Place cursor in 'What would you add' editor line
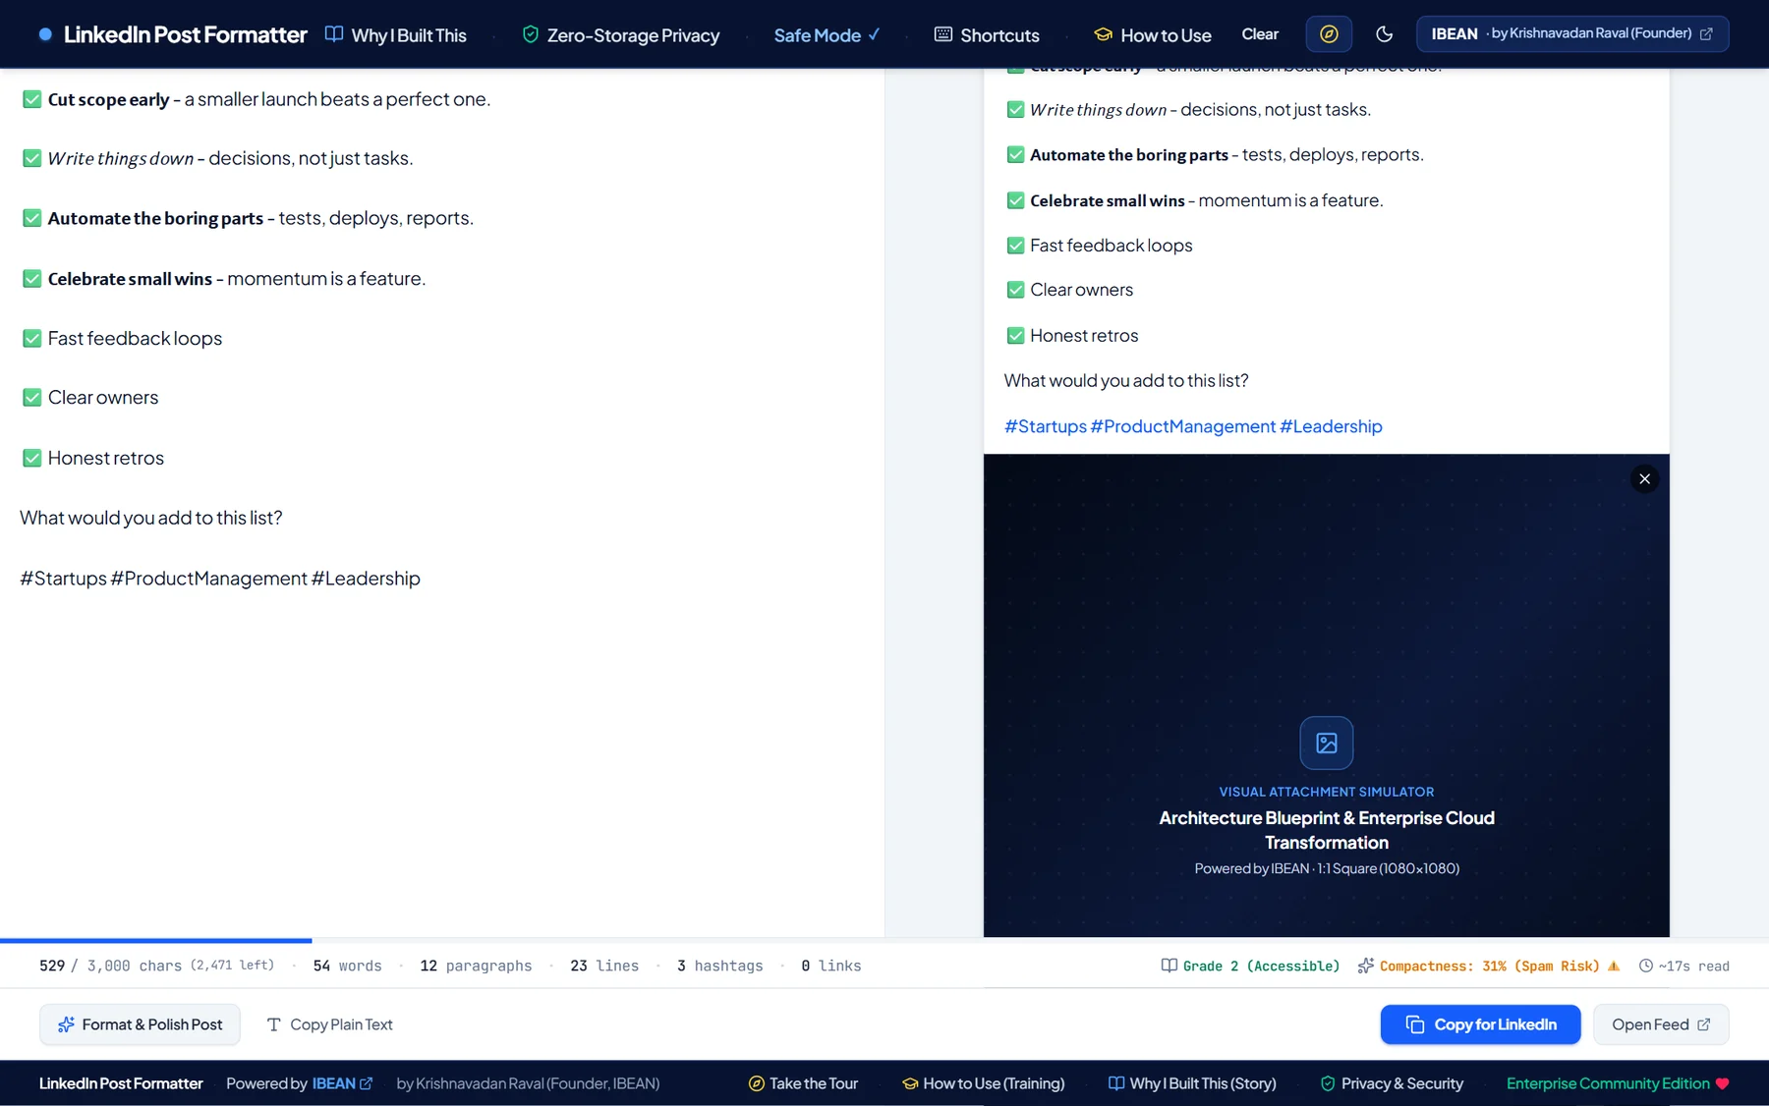The width and height of the screenshot is (1769, 1106). [151, 518]
